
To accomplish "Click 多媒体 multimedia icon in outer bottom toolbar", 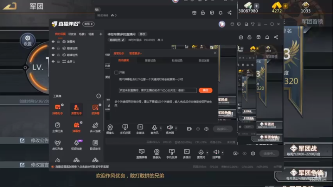I will click(x=187, y=154).
